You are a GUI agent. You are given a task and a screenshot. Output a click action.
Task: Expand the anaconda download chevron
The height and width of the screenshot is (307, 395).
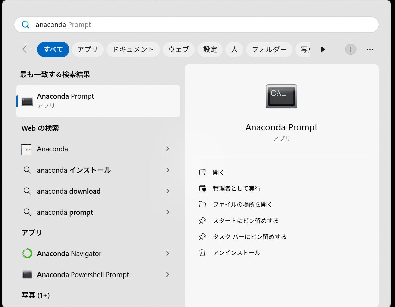point(167,191)
